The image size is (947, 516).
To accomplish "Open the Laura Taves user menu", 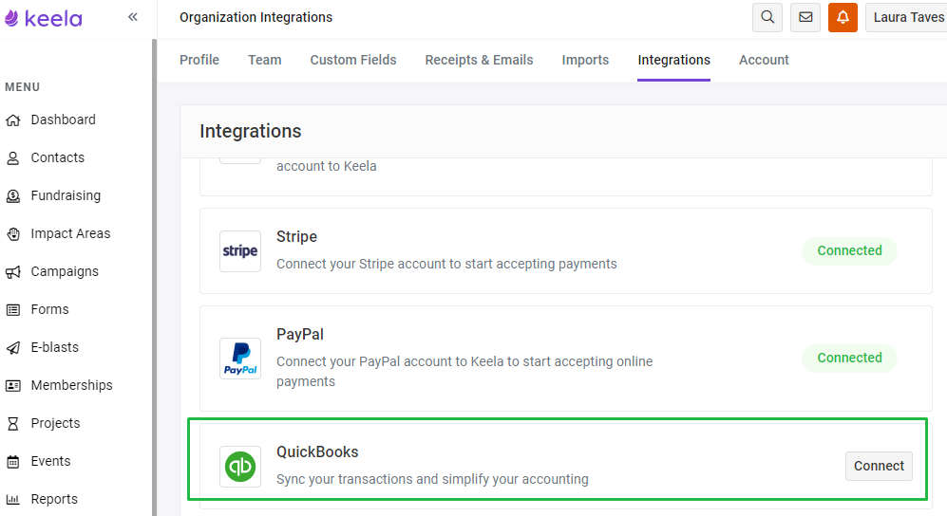I will coord(907,17).
